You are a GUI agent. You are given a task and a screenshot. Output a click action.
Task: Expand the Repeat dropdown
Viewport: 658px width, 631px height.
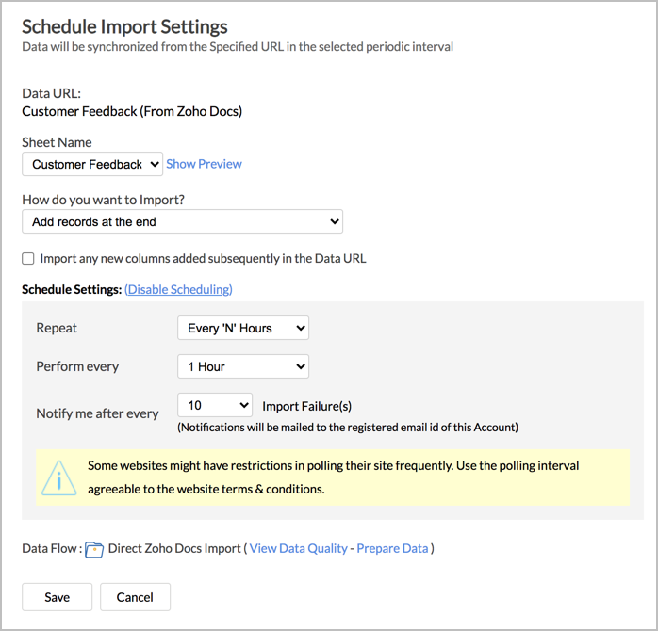tap(243, 328)
